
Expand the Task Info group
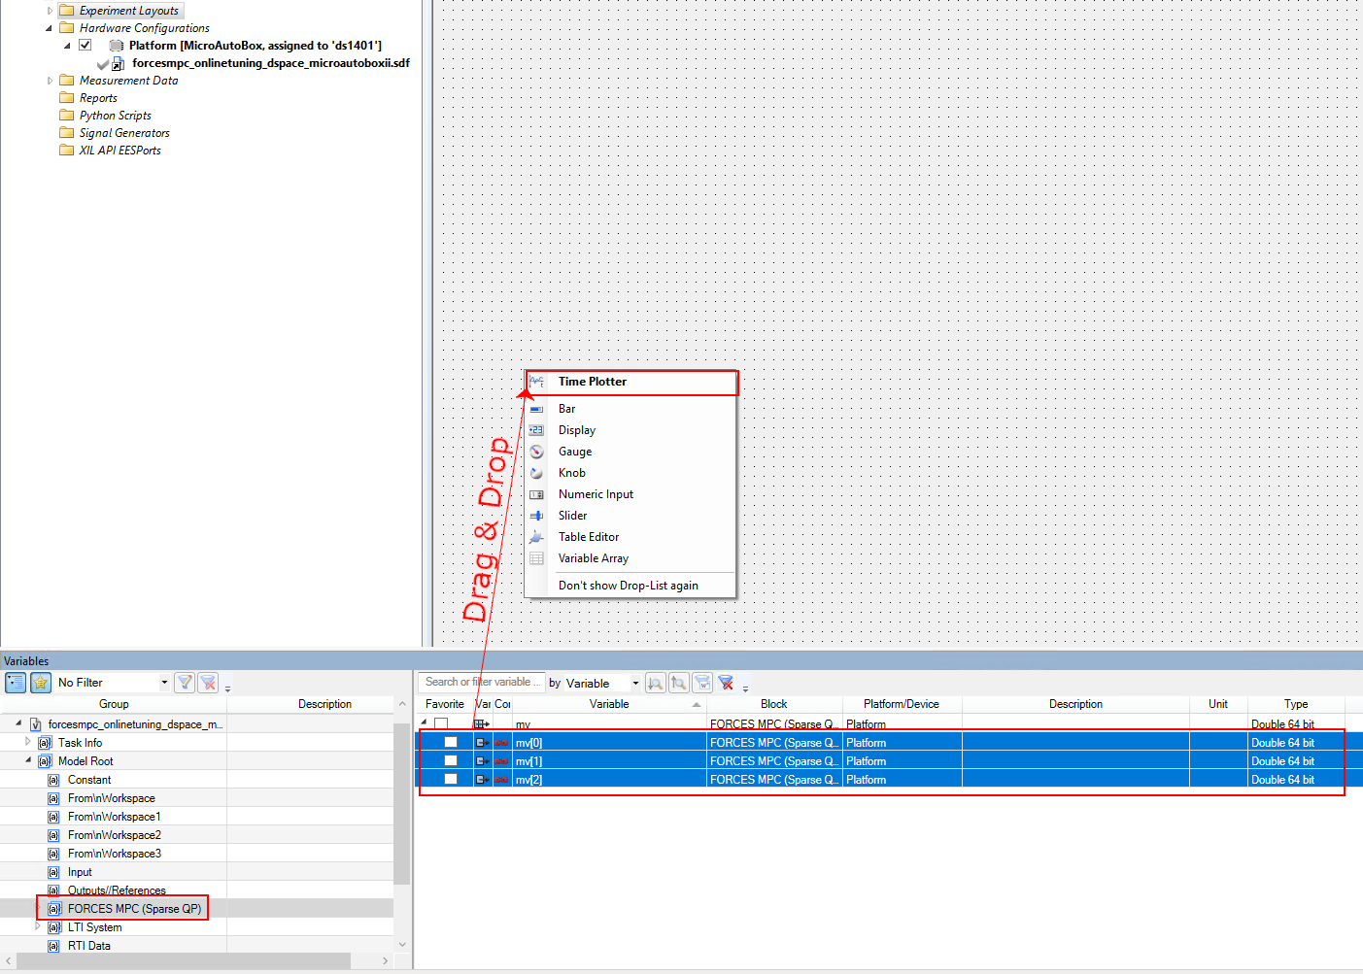28,743
